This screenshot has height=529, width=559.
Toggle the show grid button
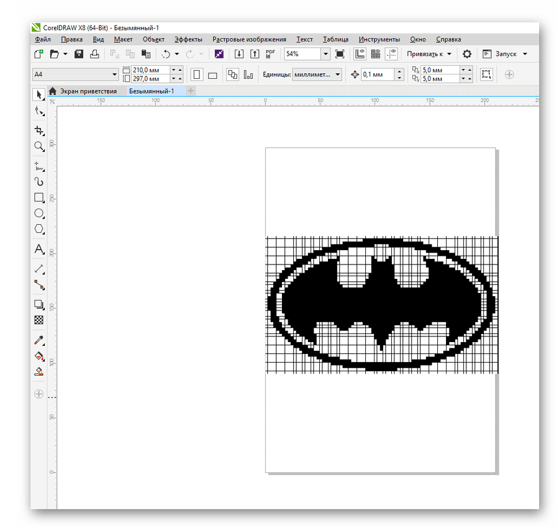[375, 54]
